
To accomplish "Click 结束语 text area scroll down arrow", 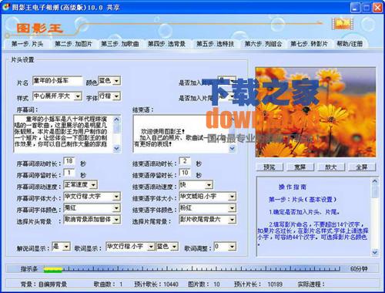I will [232, 148].
